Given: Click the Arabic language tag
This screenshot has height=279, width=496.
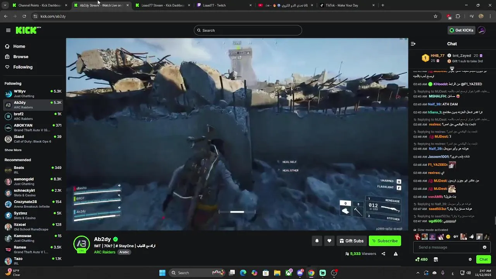Looking at the screenshot, I should [x=124, y=252].
